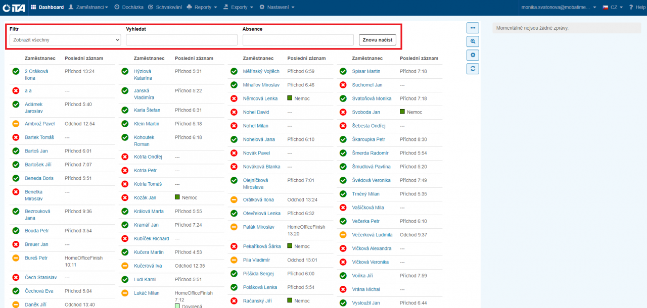Open employee link Kohoutek Roman
Screen dimensions: 647x308
[x=144, y=140]
